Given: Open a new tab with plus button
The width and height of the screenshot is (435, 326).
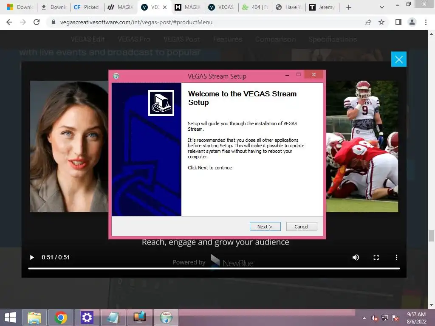Looking at the screenshot, I should 349,7.
